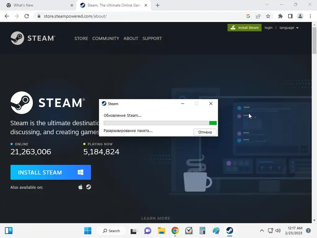
Task: Click the tab search chevron in Chrome title bar
Action: pos(267,4)
